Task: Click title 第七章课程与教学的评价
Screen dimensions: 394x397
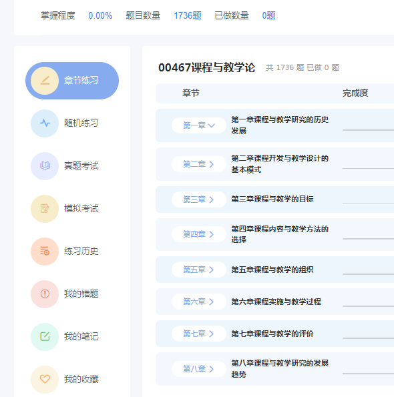Action: 272,334
